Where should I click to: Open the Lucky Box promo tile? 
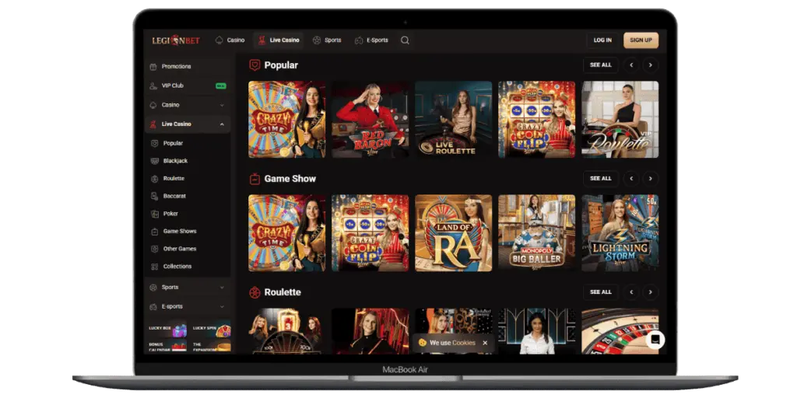pyautogui.click(x=167, y=330)
